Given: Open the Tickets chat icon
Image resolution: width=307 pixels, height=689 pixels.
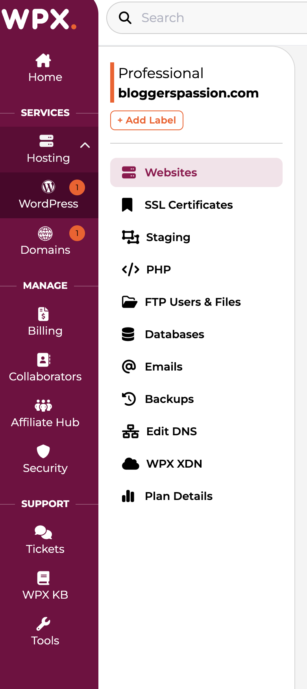Looking at the screenshot, I should 43,532.
